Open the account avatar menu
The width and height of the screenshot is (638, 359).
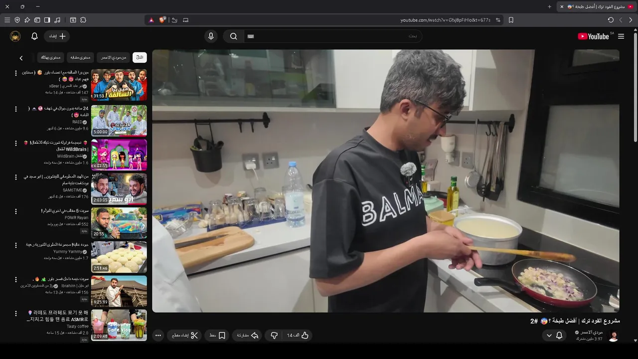click(15, 36)
